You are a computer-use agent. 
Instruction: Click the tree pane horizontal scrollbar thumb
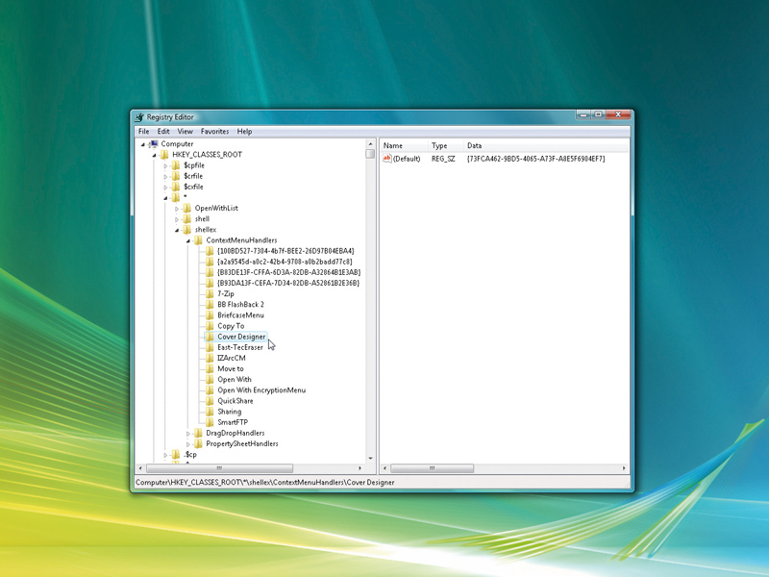pyautogui.click(x=219, y=468)
